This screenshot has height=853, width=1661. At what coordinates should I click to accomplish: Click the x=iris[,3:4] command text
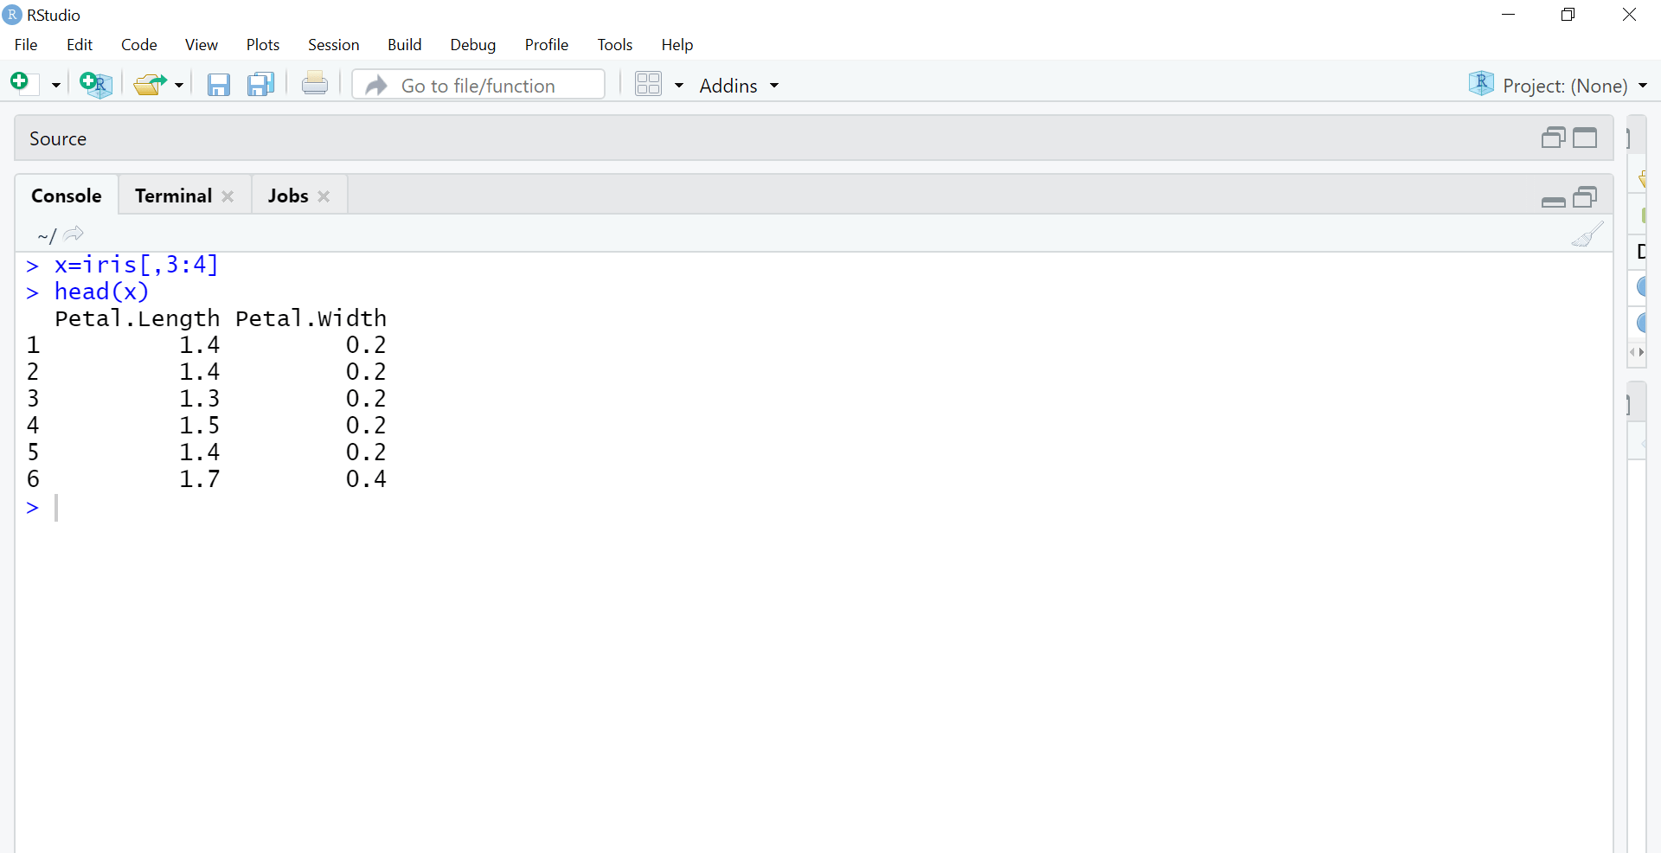pyautogui.click(x=137, y=265)
